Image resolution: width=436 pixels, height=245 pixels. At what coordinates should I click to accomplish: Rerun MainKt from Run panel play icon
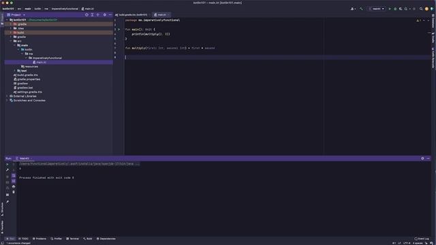(7, 164)
